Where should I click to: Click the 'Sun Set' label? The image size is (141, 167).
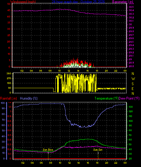98,150
